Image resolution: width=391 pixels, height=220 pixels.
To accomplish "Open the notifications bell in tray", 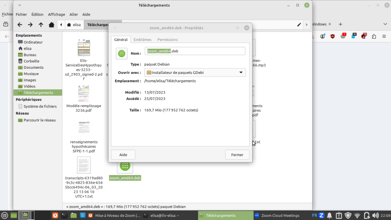I will (x=329, y=216).
